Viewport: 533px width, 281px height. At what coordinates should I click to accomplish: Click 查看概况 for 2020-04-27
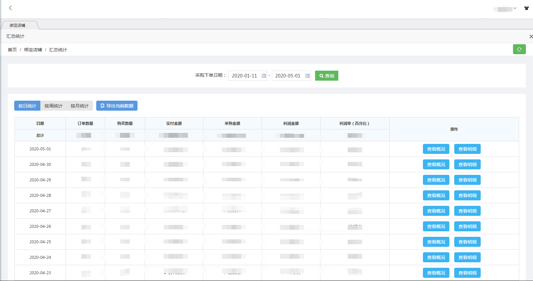436,211
